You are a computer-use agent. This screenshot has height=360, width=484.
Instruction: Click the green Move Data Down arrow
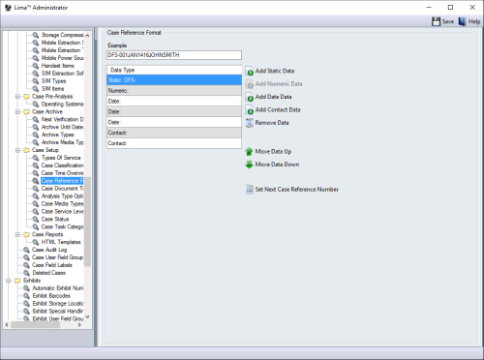[x=249, y=165]
